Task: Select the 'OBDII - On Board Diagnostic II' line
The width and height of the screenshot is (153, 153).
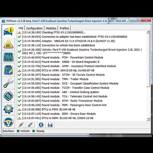Action: click(x=58, y=62)
